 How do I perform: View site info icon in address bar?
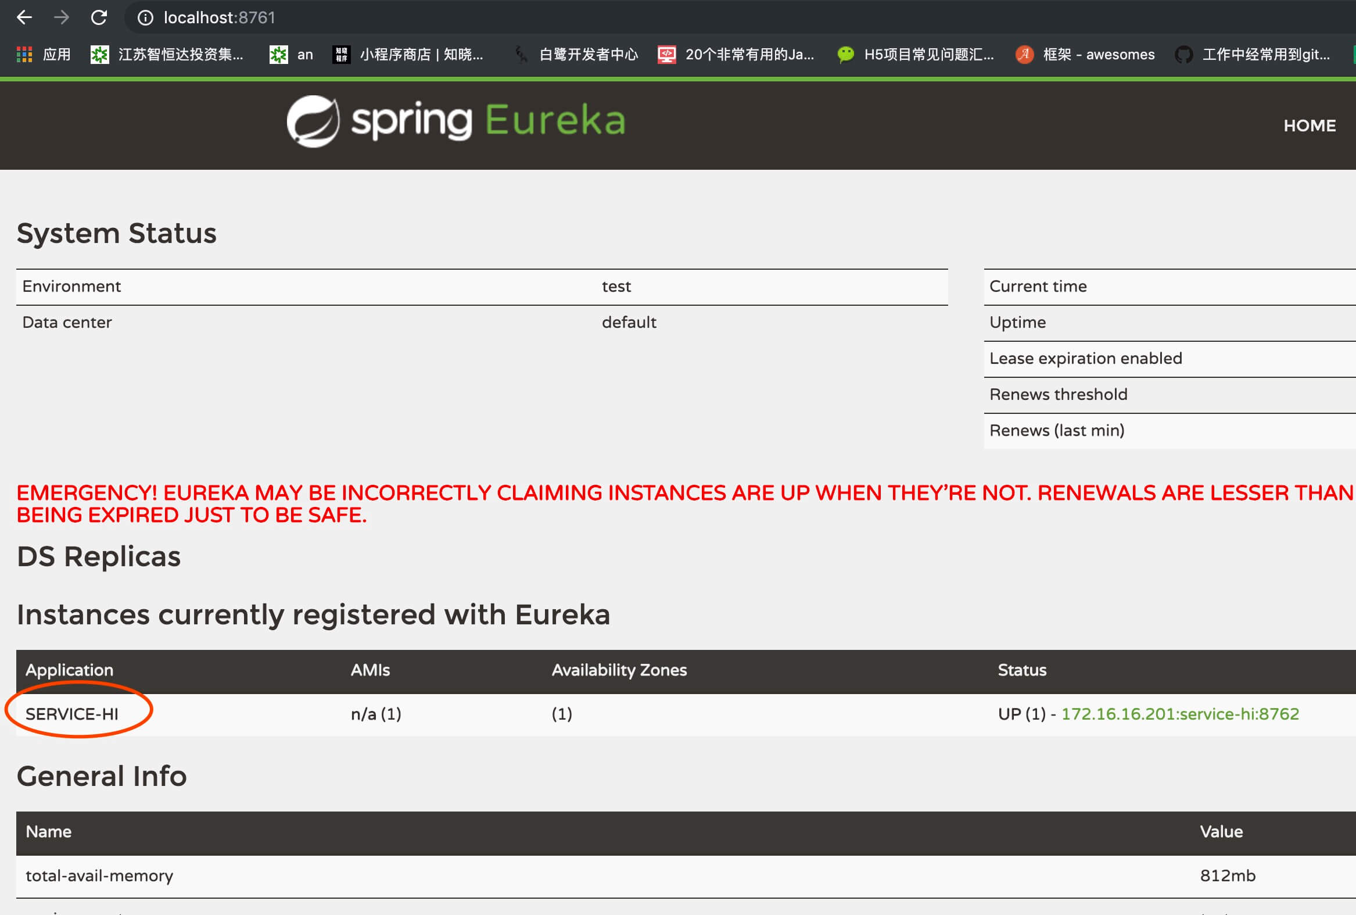pyautogui.click(x=145, y=18)
